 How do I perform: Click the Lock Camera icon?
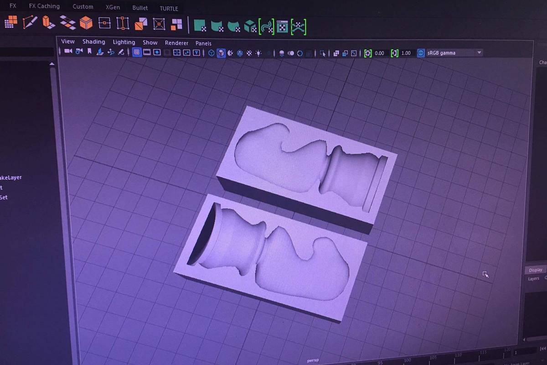tap(79, 52)
